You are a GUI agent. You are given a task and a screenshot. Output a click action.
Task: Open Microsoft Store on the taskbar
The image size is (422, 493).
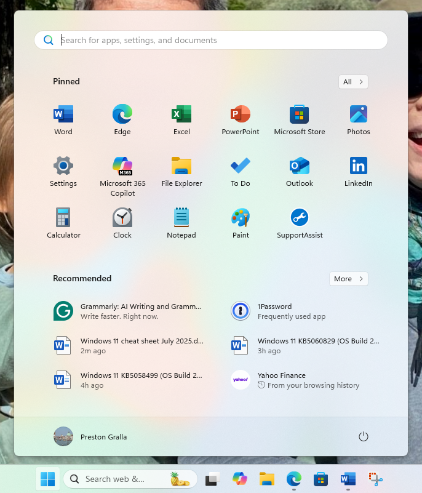(x=321, y=479)
